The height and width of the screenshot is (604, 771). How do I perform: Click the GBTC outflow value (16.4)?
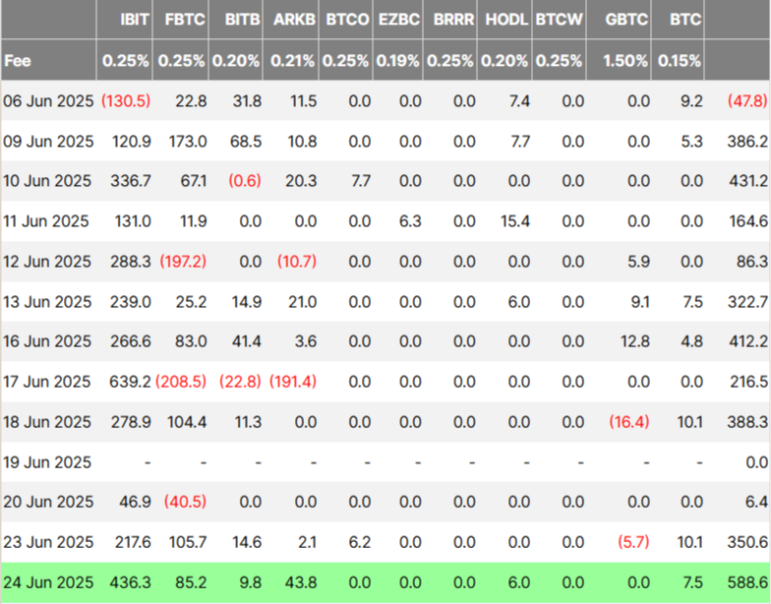coord(629,422)
